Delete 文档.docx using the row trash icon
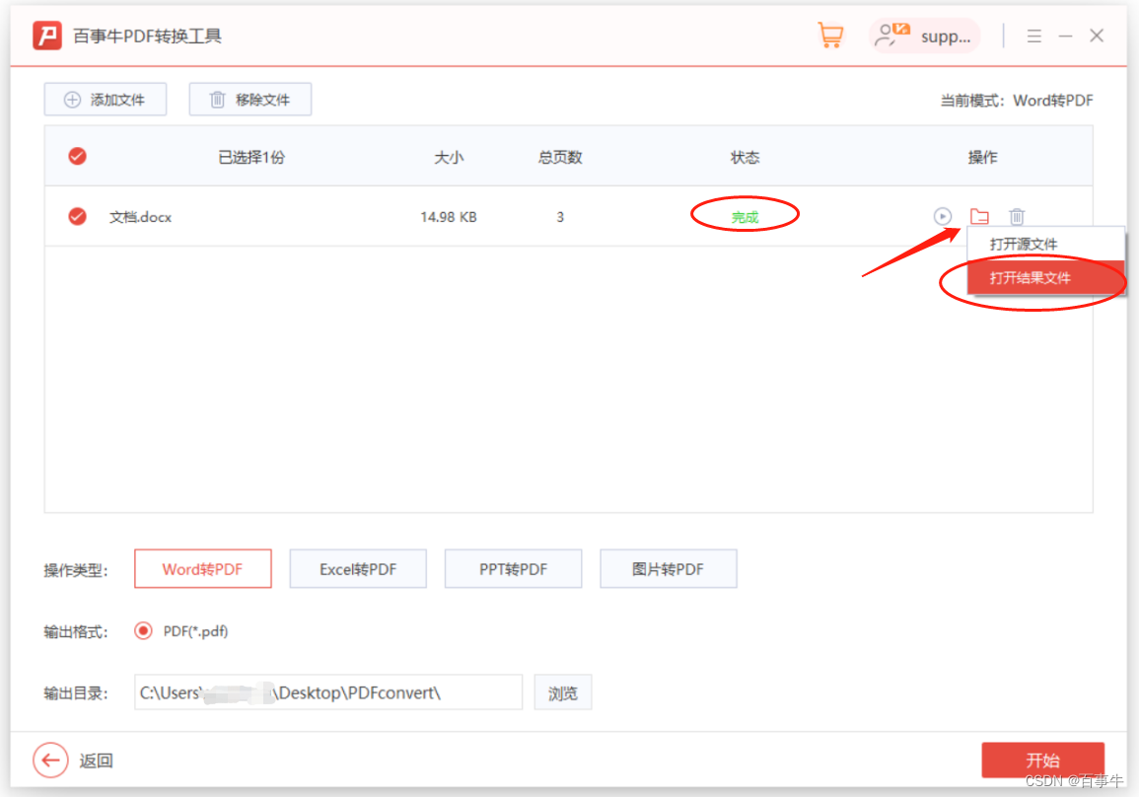This screenshot has width=1139, height=797. [1017, 216]
